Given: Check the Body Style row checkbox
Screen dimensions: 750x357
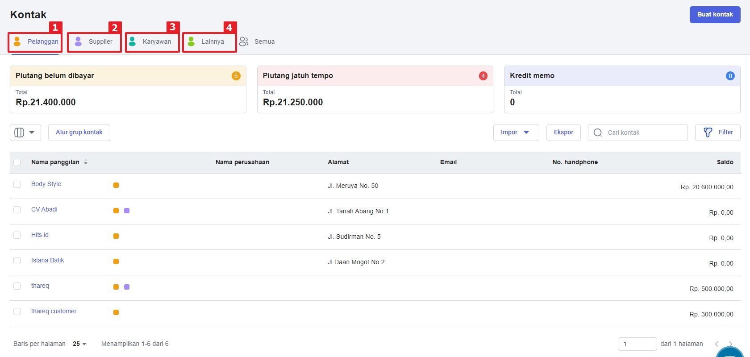Looking at the screenshot, I should tap(17, 184).
